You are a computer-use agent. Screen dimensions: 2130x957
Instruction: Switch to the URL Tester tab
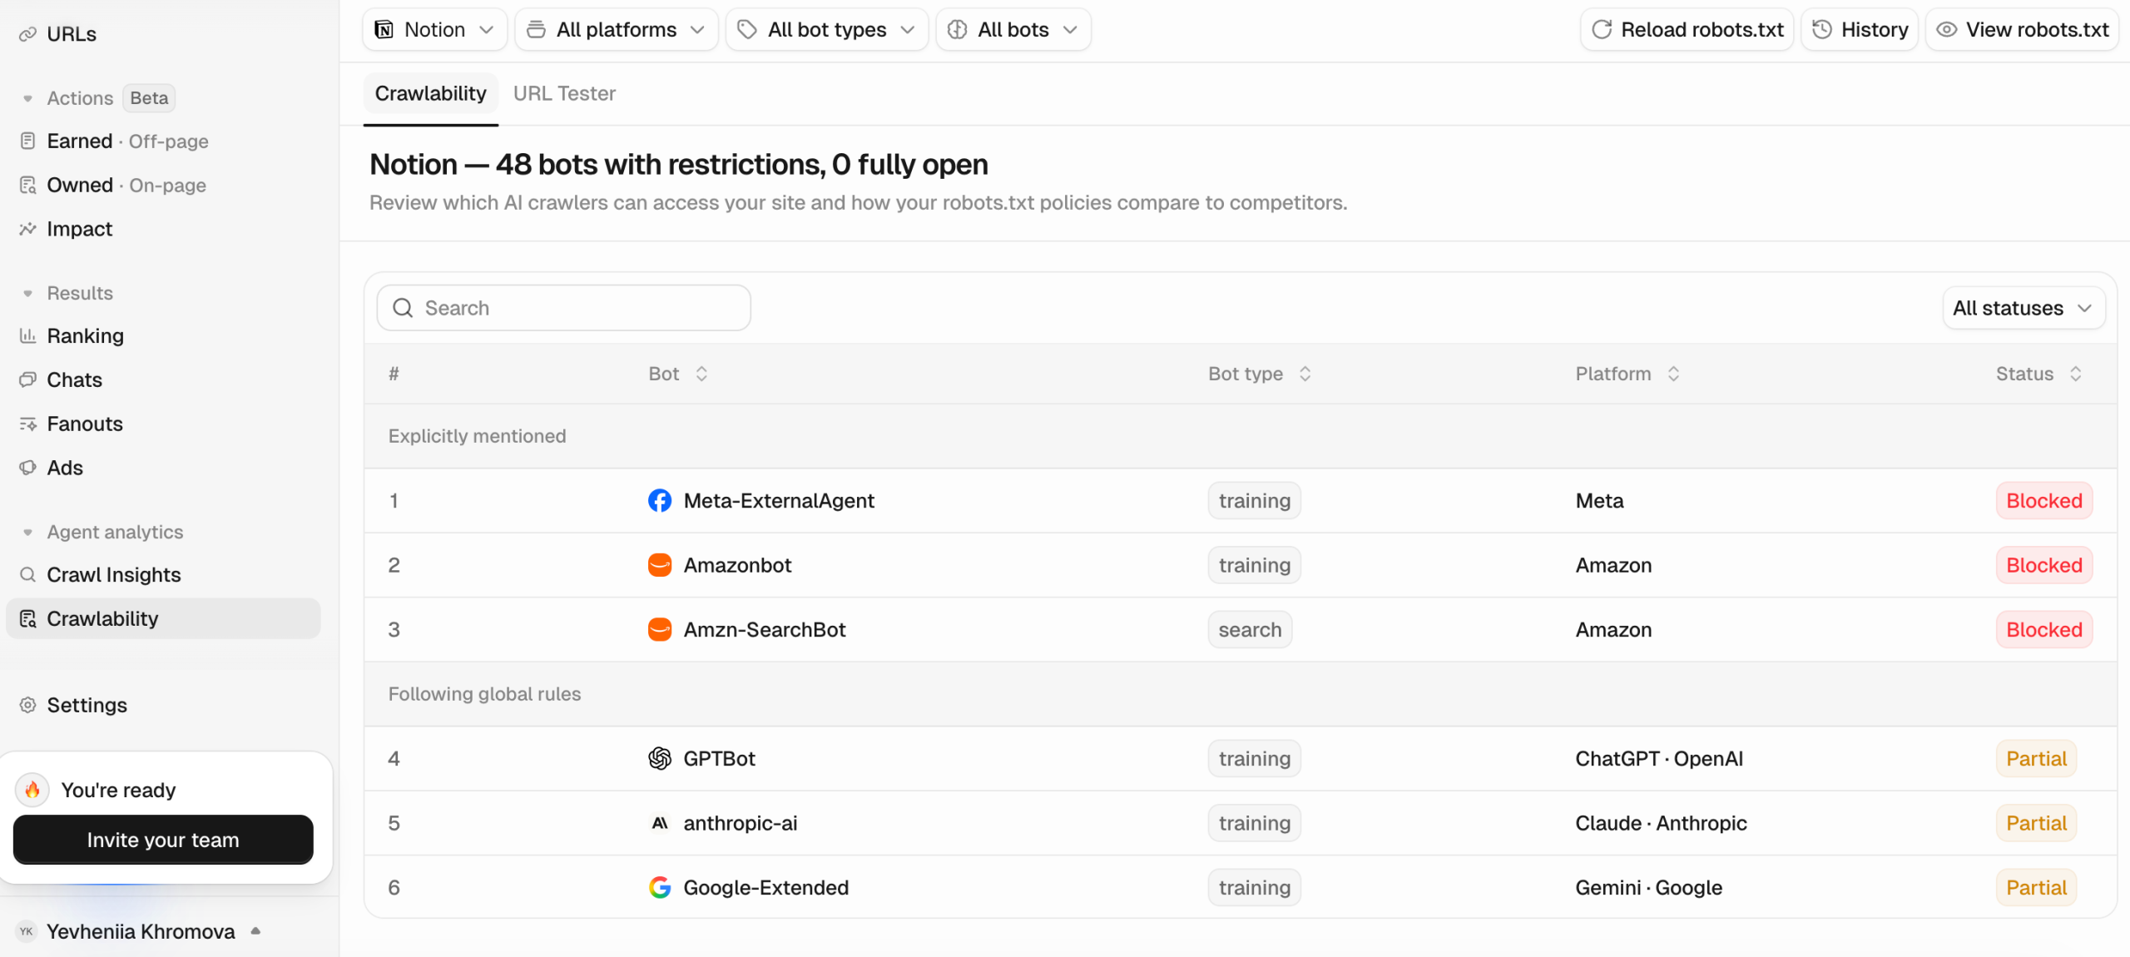pos(564,93)
